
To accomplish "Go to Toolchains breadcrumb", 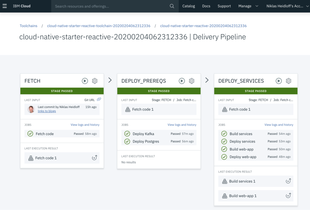I will [x=28, y=26].
